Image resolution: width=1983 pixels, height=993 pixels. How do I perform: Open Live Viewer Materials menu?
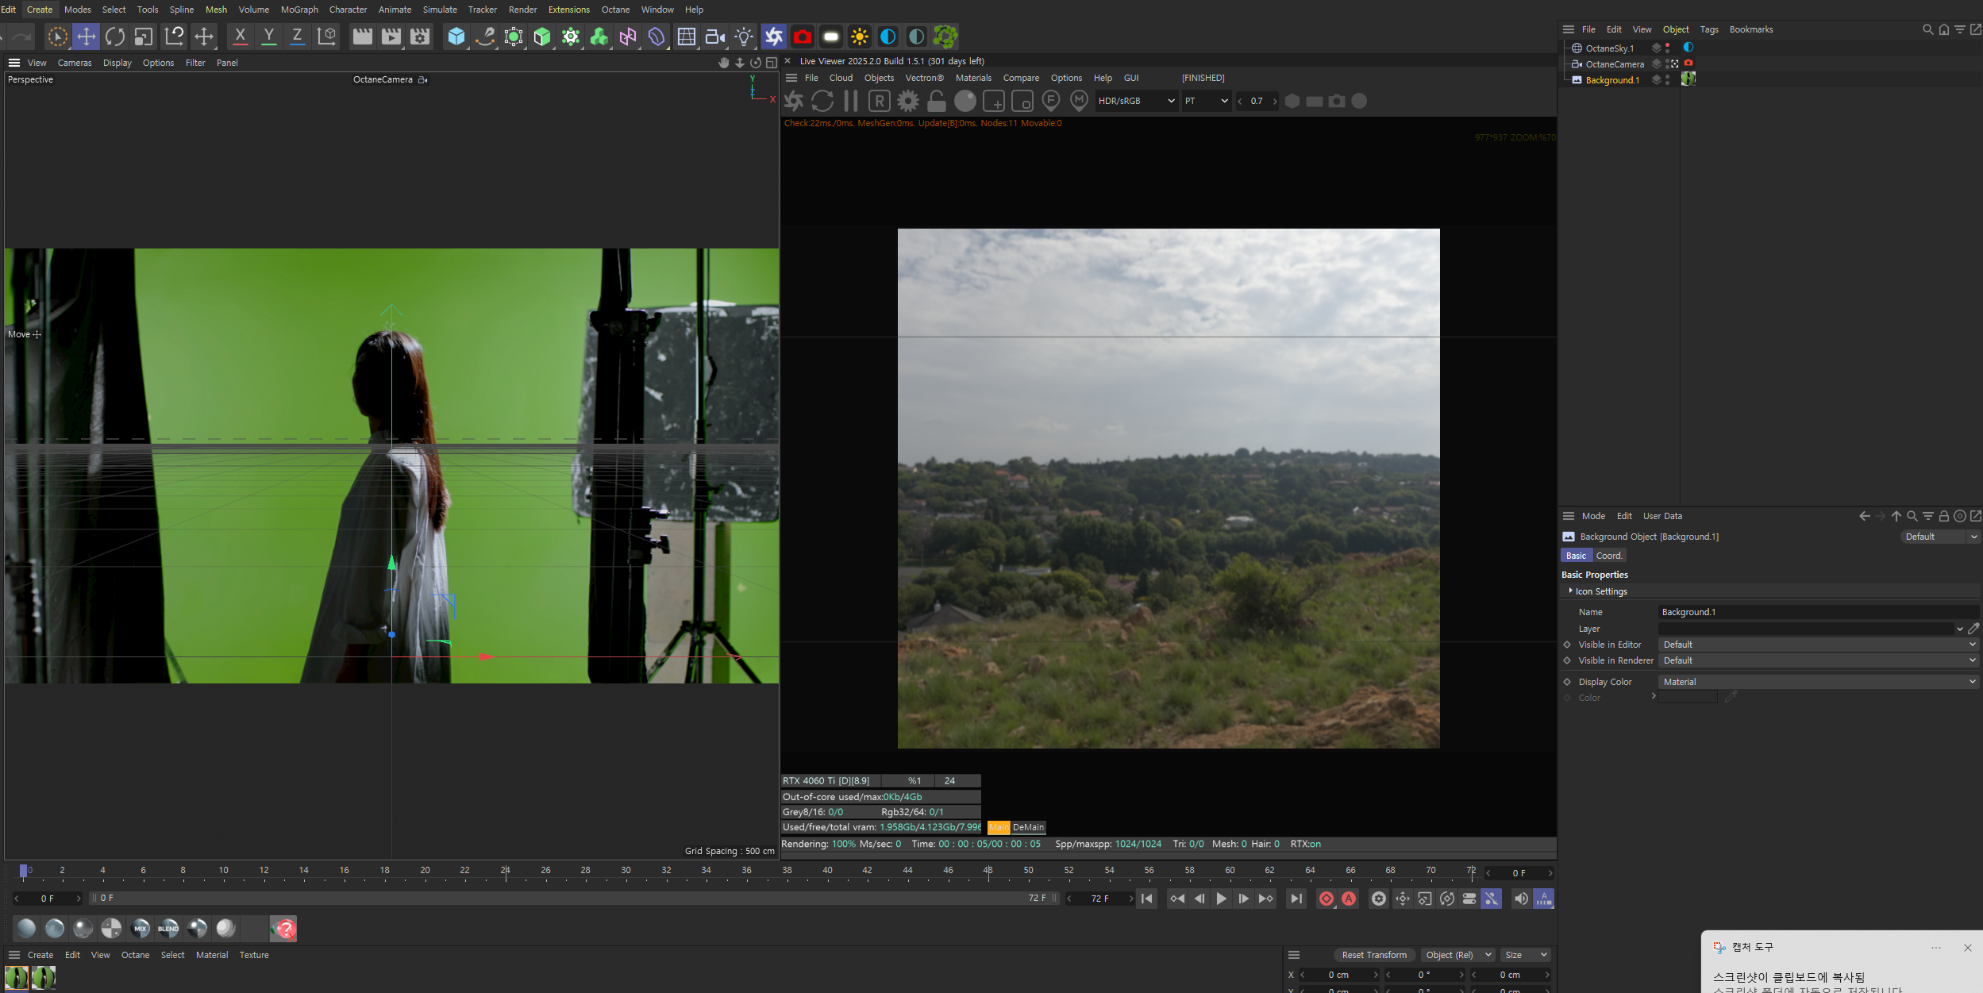pos(973,78)
